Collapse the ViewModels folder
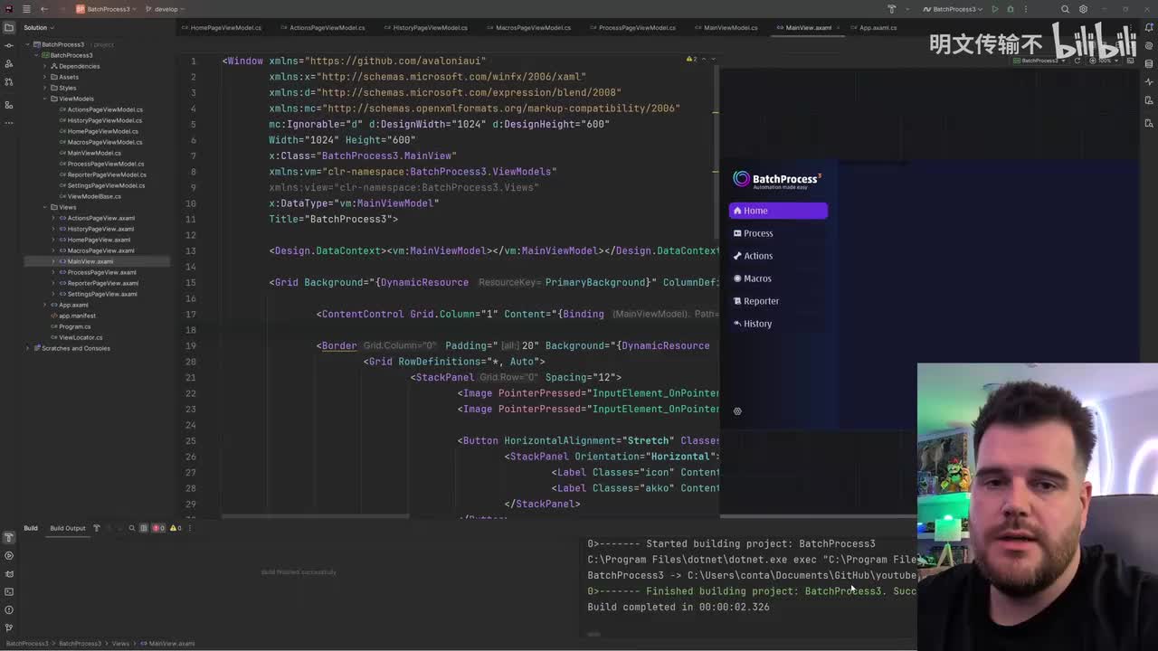 pos(44,99)
